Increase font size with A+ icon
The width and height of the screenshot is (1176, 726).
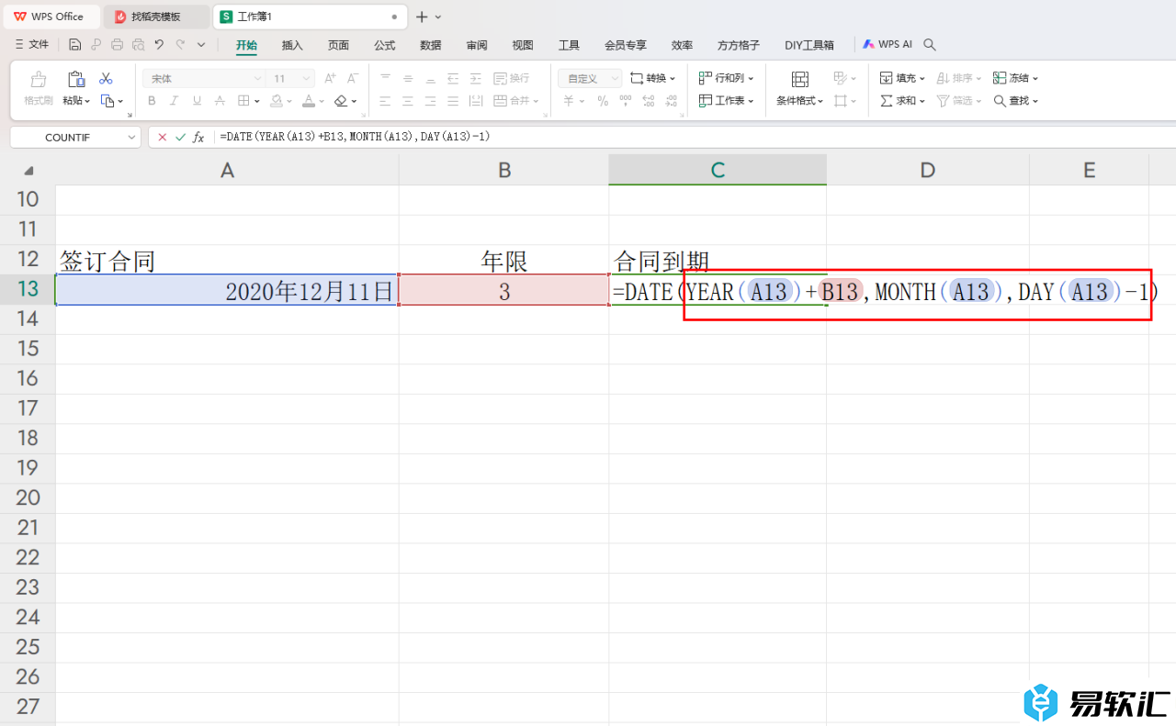click(330, 79)
